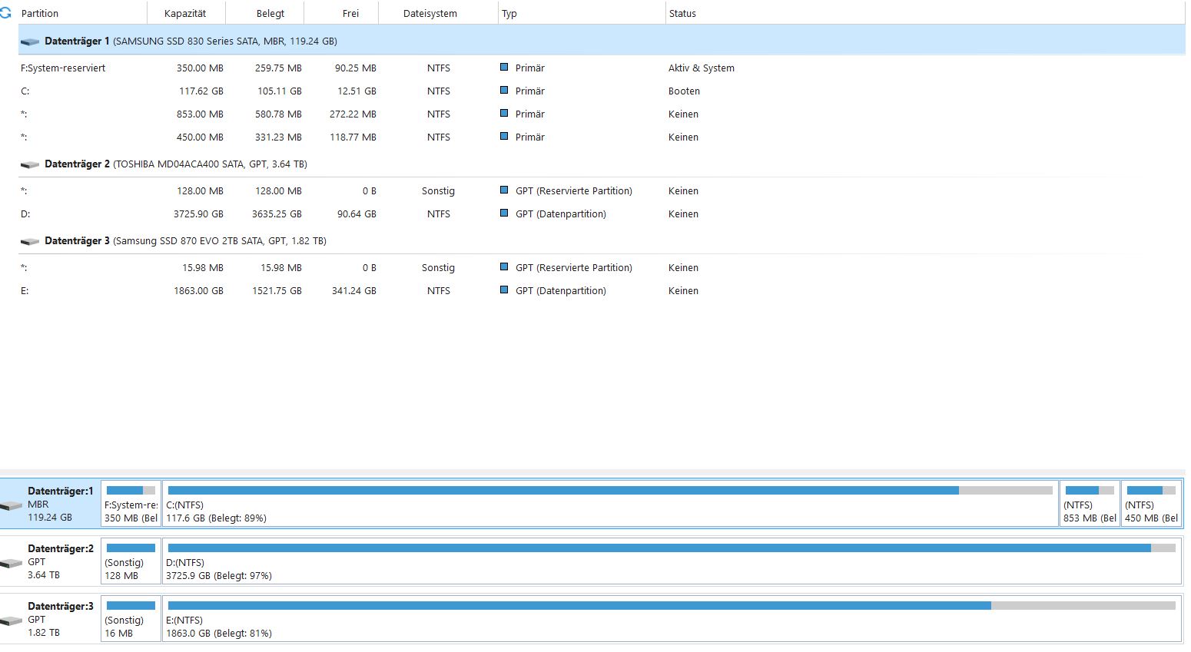Screen dimensions: 1191x652
Task: Click the Datenträger 1 disk icon in list
Action: [30, 41]
